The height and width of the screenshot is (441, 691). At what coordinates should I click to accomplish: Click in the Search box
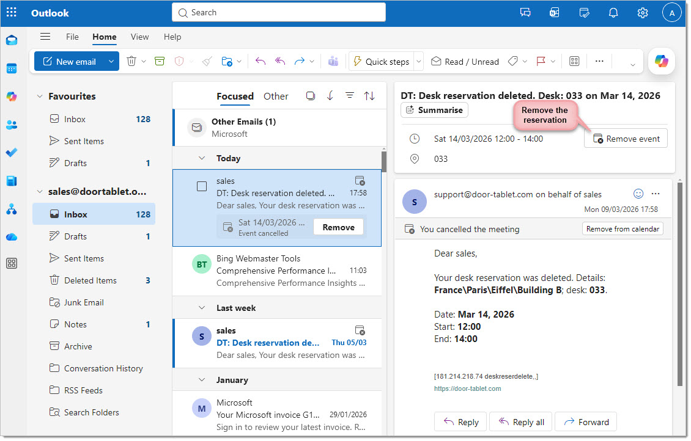coord(279,12)
